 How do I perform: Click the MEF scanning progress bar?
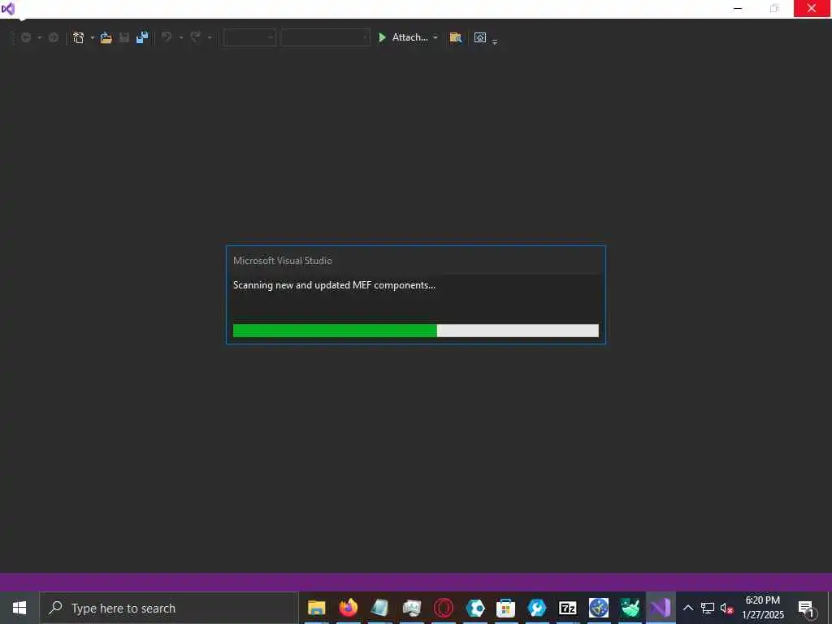415,331
